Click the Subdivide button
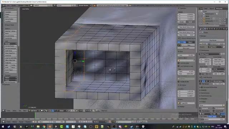The height and width of the screenshot is (129, 229). click(x=10, y=56)
